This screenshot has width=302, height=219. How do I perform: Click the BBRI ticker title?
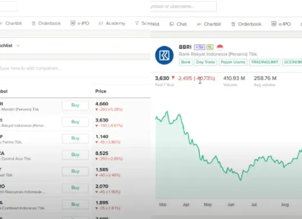(x=185, y=47)
